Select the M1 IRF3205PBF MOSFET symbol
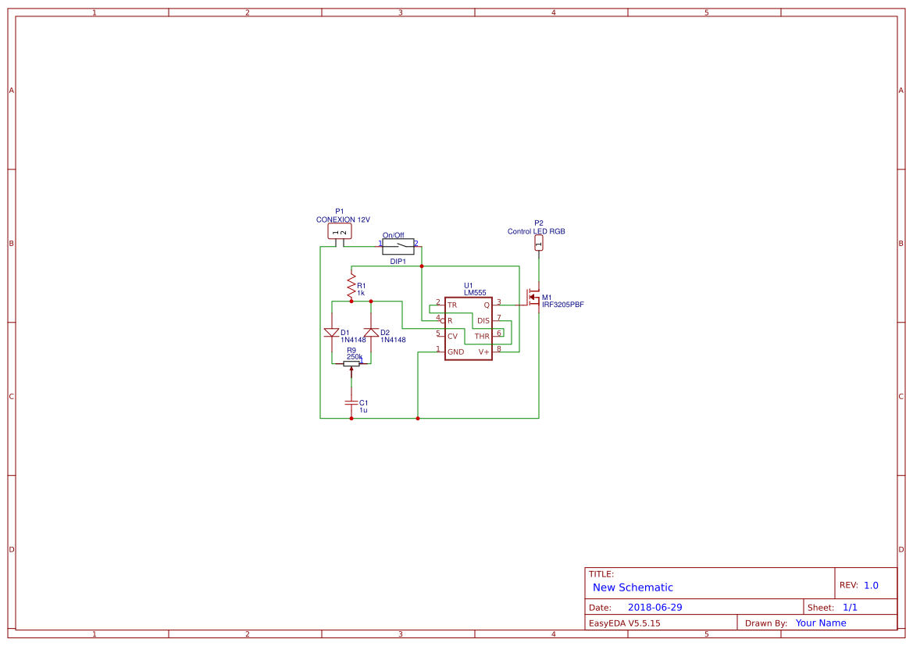 point(533,297)
